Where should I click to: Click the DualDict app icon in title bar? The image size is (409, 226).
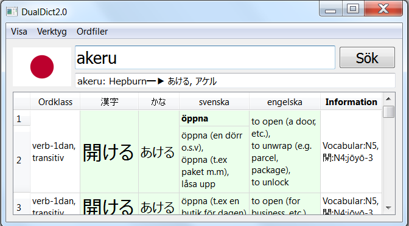click(x=12, y=12)
